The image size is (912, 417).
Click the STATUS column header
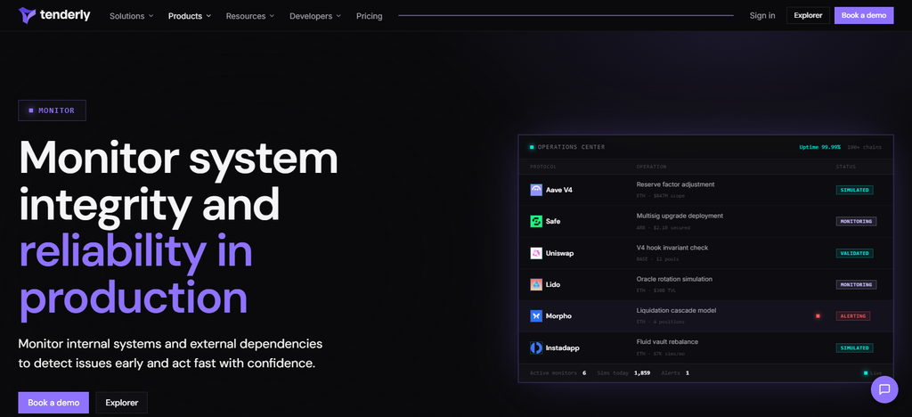pyautogui.click(x=846, y=167)
